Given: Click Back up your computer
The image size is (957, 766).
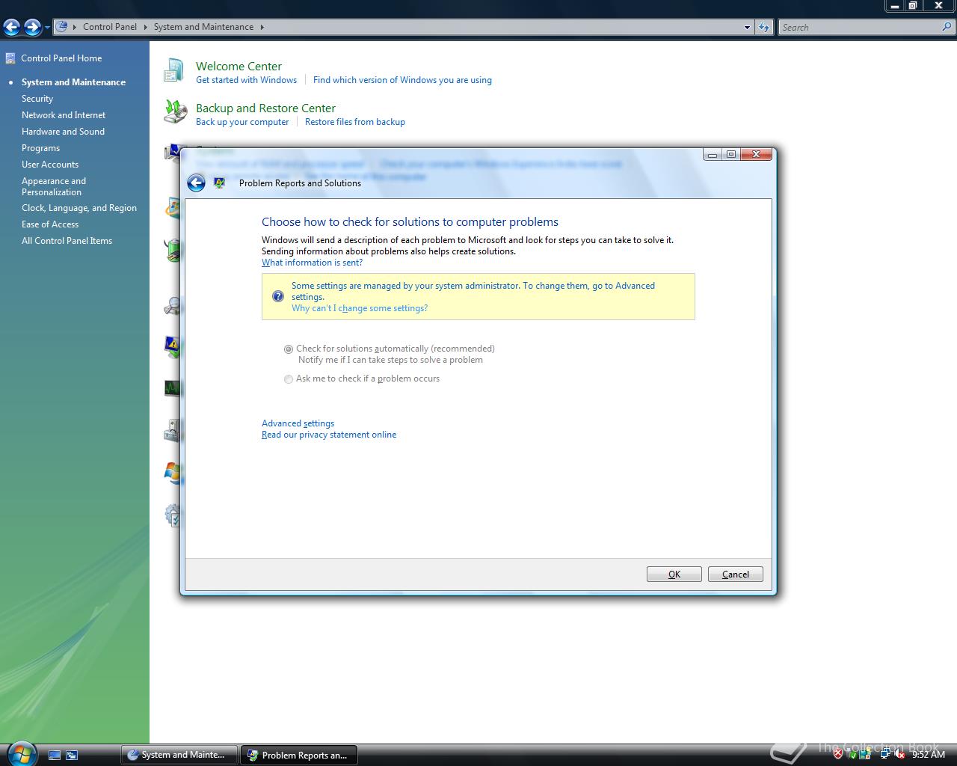Looking at the screenshot, I should pyautogui.click(x=242, y=122).
